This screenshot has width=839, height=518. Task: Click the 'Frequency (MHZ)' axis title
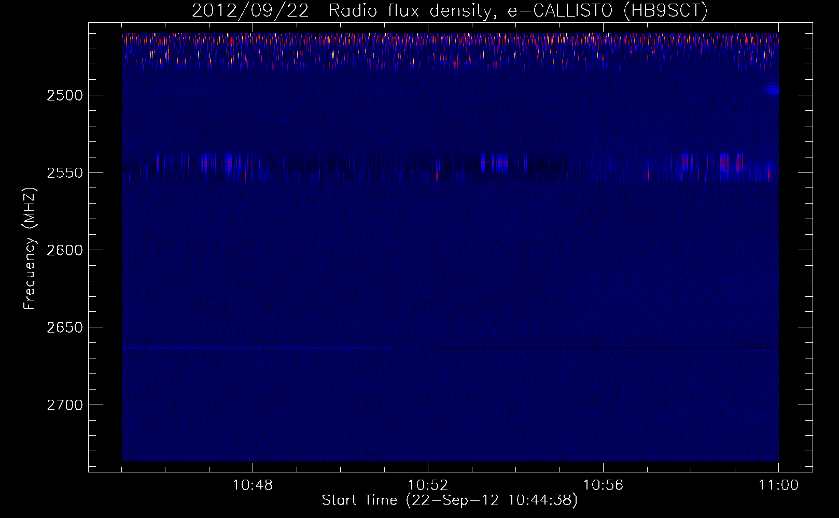coord(30,249)
